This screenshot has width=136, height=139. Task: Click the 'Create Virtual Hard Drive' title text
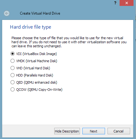40,13
